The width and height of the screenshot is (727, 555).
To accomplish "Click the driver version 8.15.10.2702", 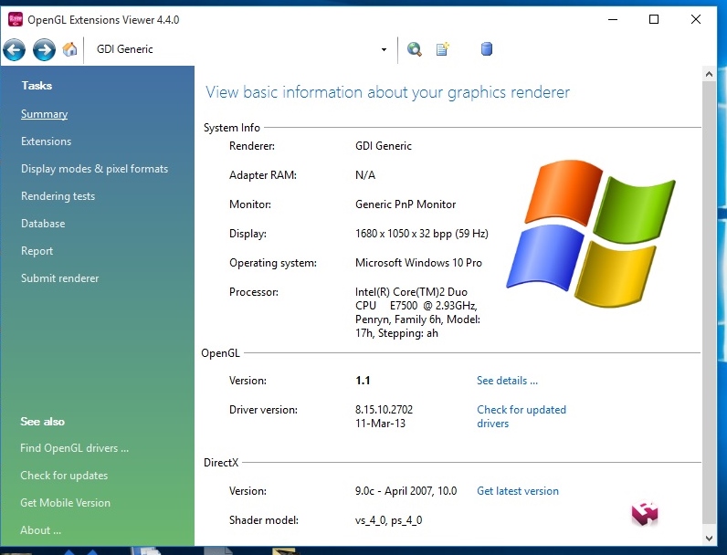I will pyautogui.click(x=384, y=410).
